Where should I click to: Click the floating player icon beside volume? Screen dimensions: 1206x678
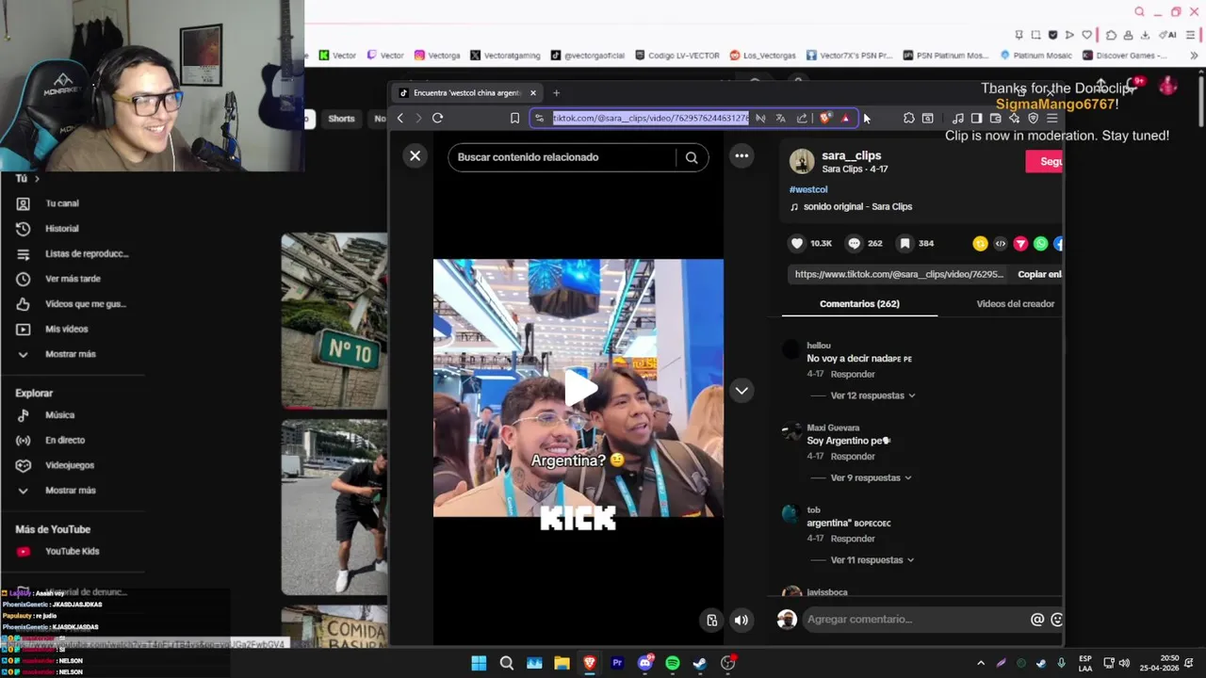[x=712, y=620]
